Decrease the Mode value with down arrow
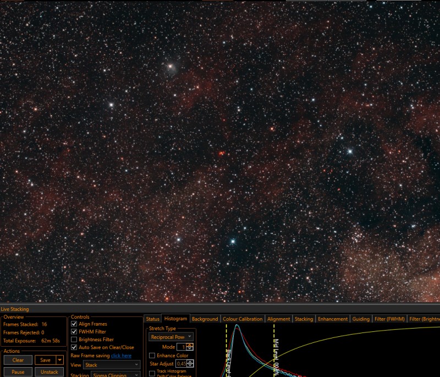The image size is (440, 377). click(x=190, y=348)
